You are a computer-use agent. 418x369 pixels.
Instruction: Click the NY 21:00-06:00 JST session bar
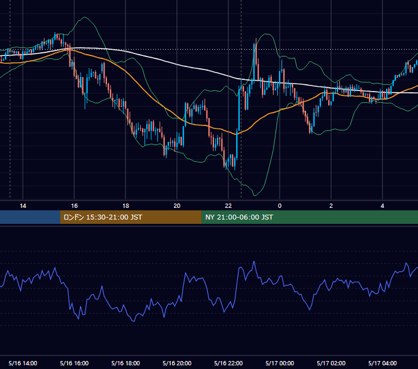[x=309, y=217]
